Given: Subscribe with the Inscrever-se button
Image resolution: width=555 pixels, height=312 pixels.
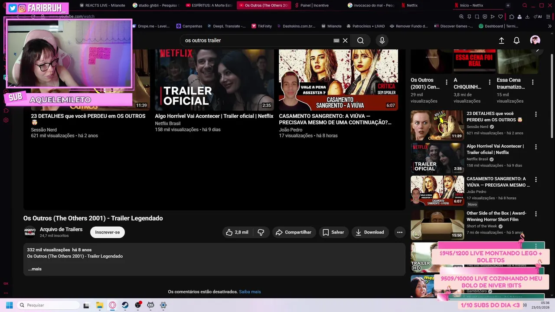Looking at the screenshot, I should click(108, 232).
